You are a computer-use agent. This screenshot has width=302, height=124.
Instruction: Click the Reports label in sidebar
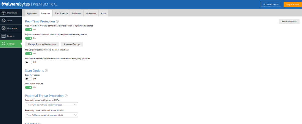[x=11, y=36]
